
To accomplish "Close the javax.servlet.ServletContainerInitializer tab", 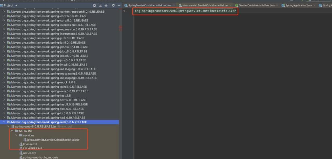I will [x=231, y=5].
